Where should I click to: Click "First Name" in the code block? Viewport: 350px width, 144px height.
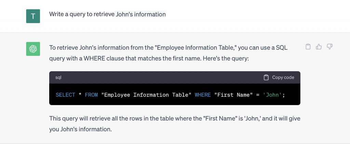click(x=233, y=95)
